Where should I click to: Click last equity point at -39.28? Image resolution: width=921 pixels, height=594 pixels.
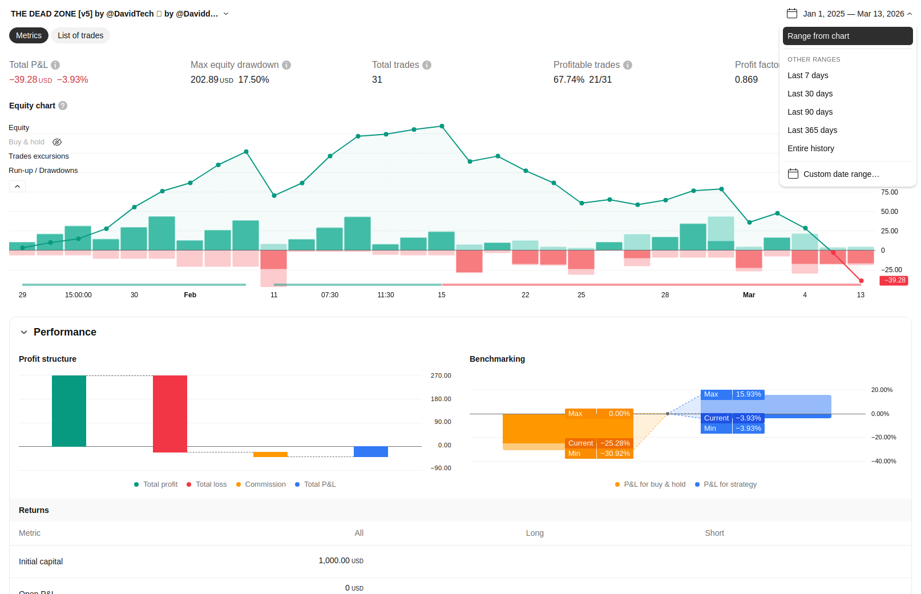pyautogui.click(x=861, y=281)
